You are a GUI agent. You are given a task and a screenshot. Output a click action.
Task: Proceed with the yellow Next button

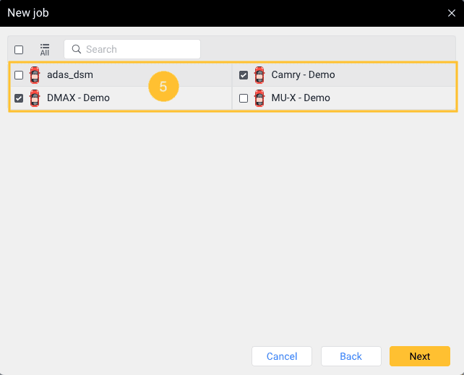click(419, 356)
